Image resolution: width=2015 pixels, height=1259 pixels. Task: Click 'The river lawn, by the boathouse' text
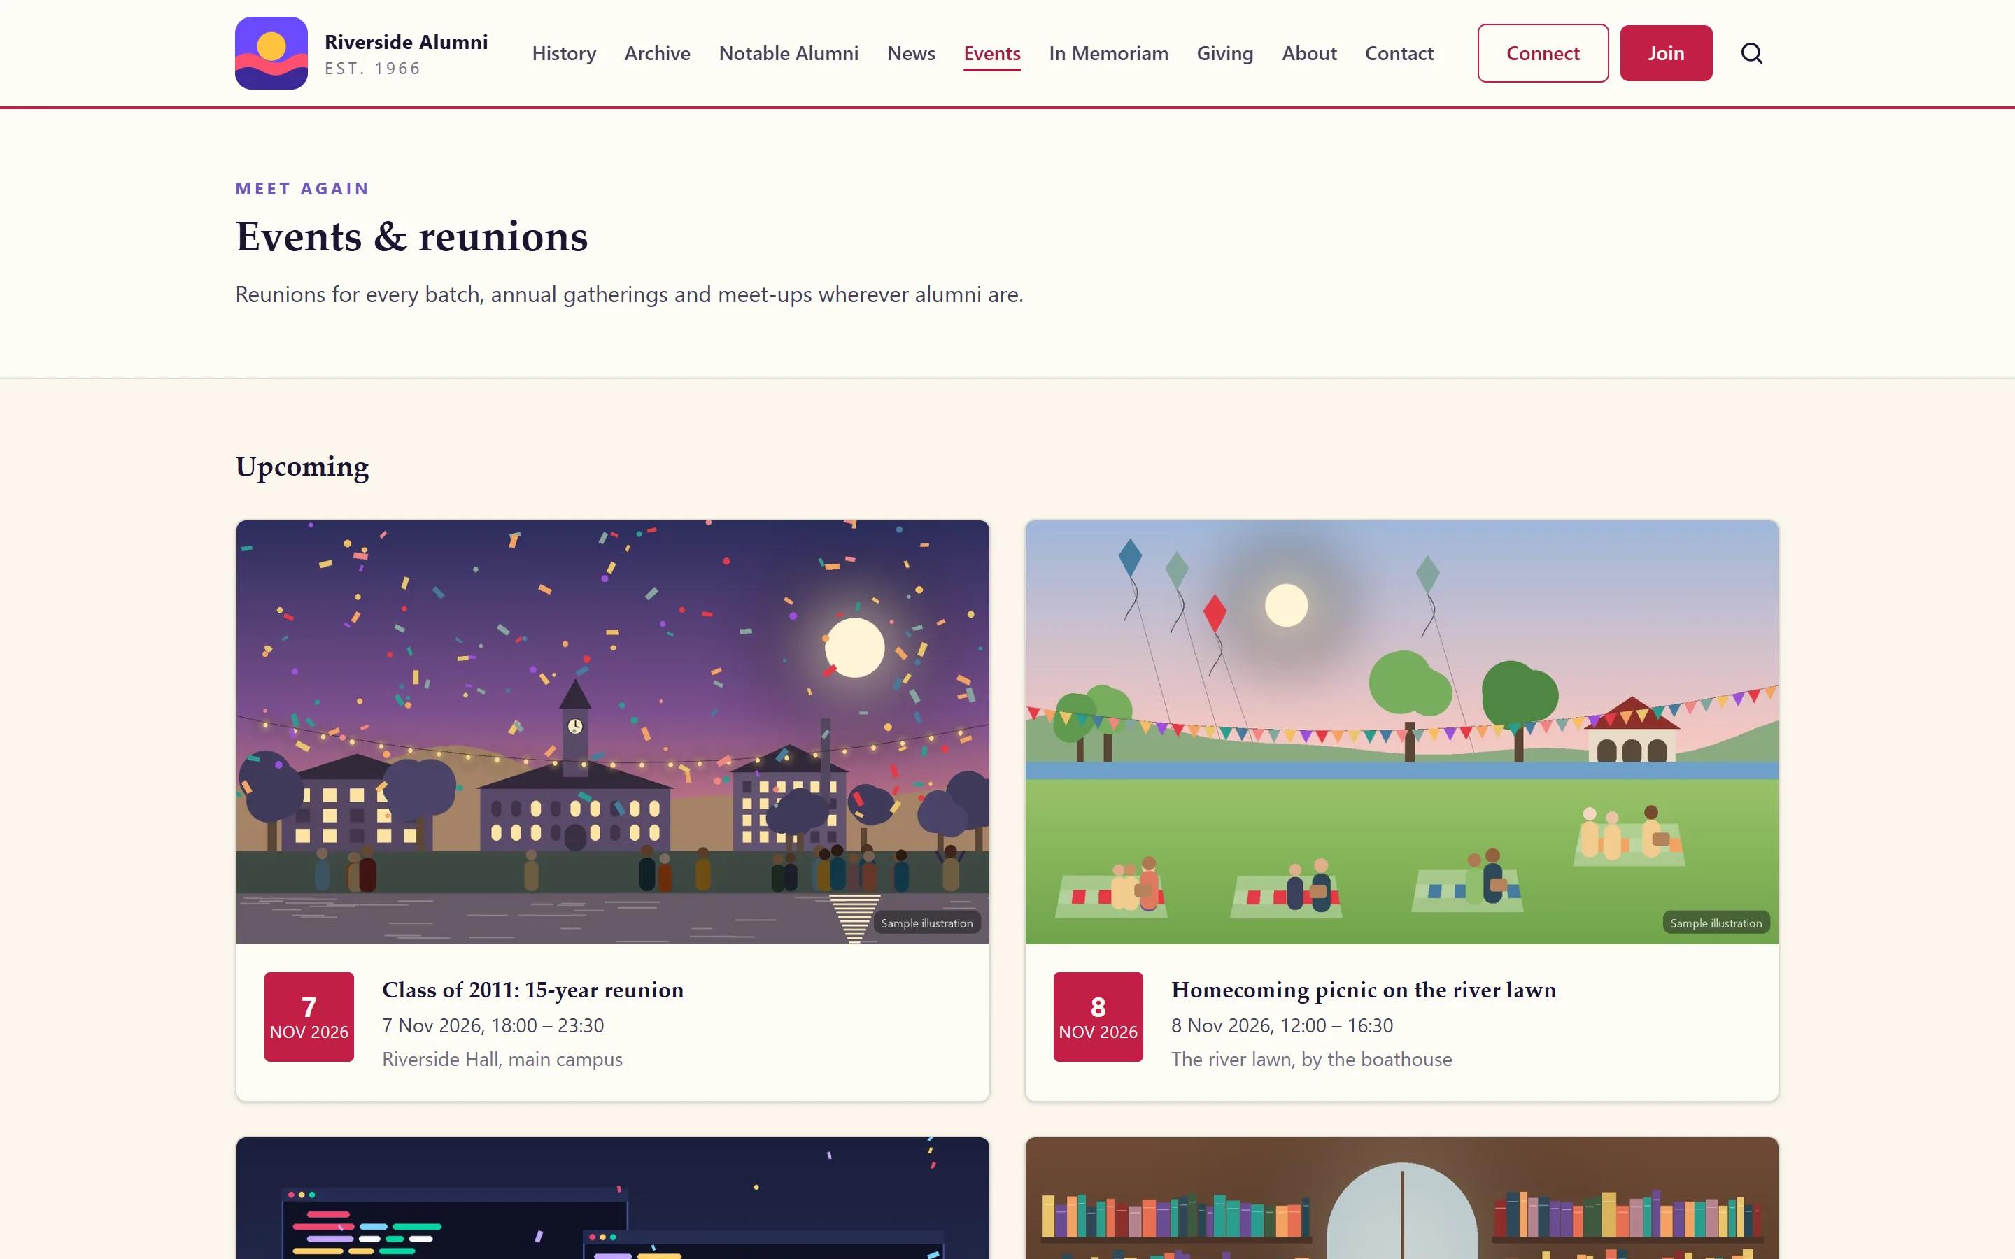pos(1311,1059)
